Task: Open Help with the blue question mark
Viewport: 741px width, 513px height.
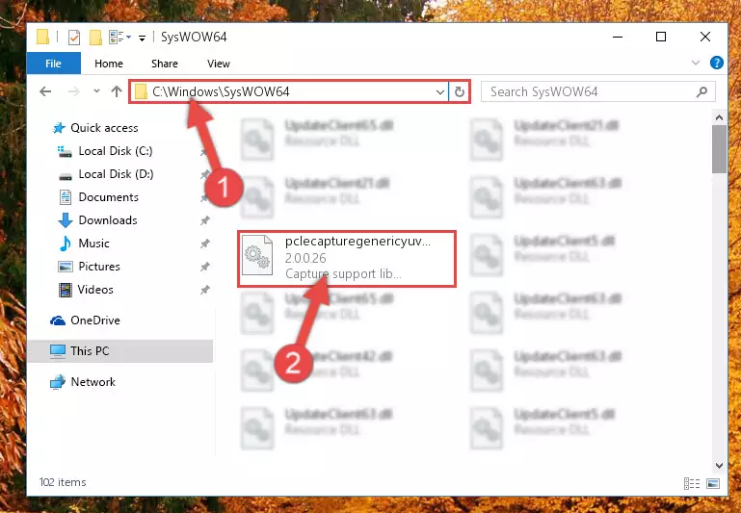Action: tap(716, 63)
